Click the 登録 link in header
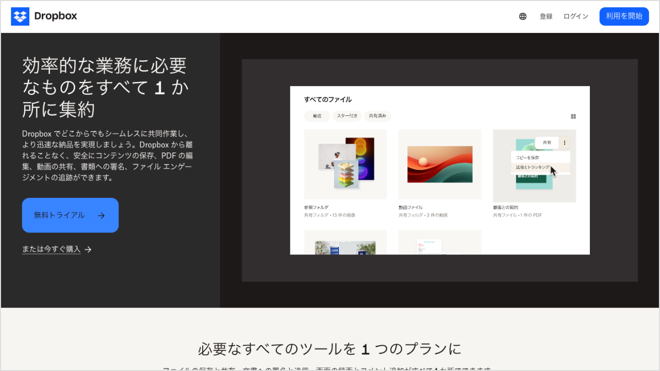This screenshot has height=371, width=660. (x=546, y=16)
